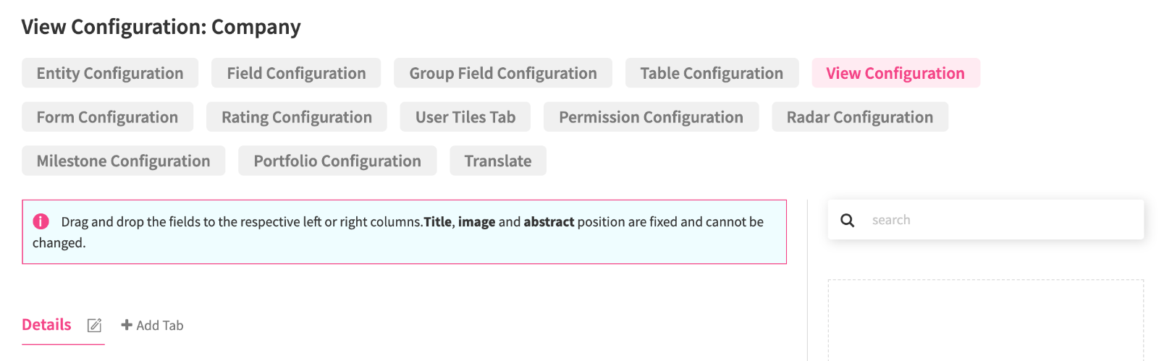Click the edit pencil icon beside Details
Image resolution: width=1164 pixels, height=361 pixels.
(x=94, y=326)
